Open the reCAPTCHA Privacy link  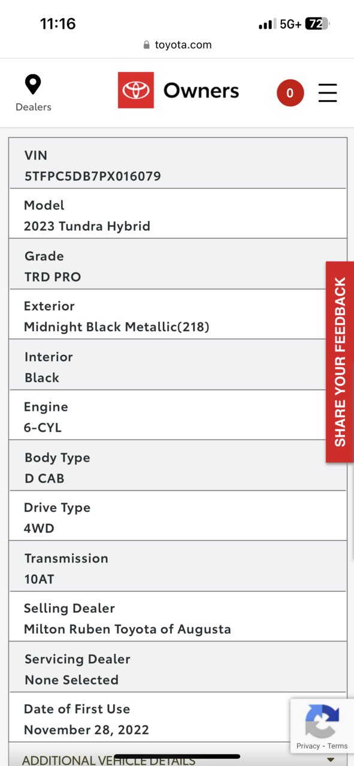[x=308, y=746]
